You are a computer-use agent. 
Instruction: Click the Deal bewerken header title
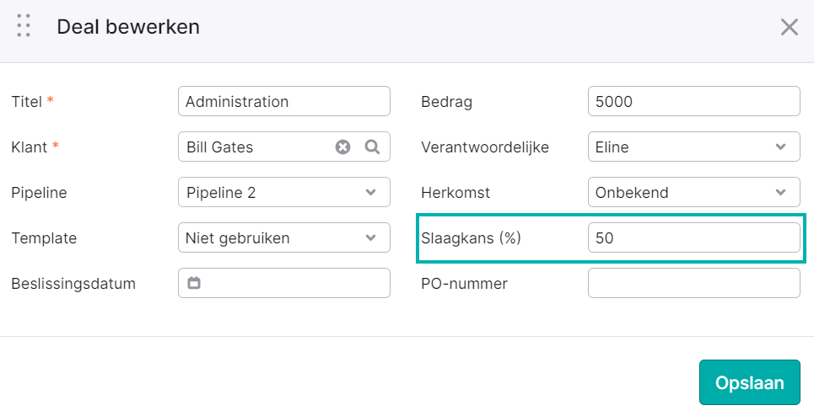coord(128,27)
